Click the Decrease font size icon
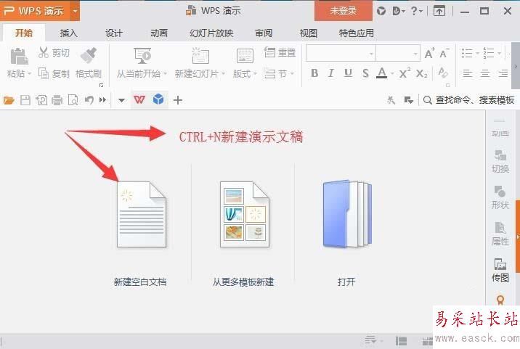The width and height of the screenshot is (520, 349). (444, 53)
